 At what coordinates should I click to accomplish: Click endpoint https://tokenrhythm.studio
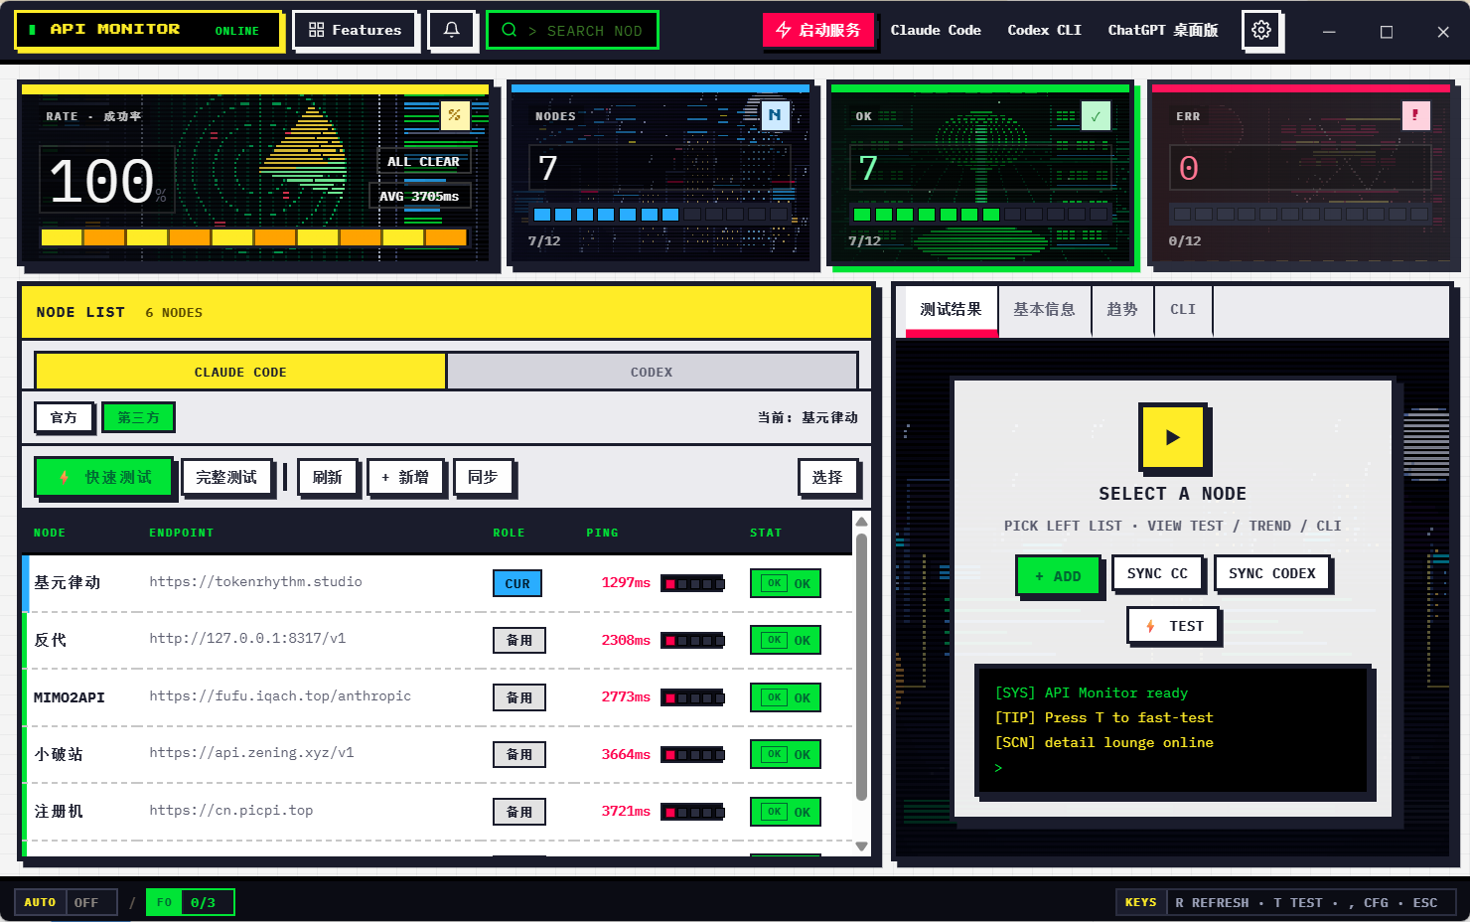coord(255,582)
